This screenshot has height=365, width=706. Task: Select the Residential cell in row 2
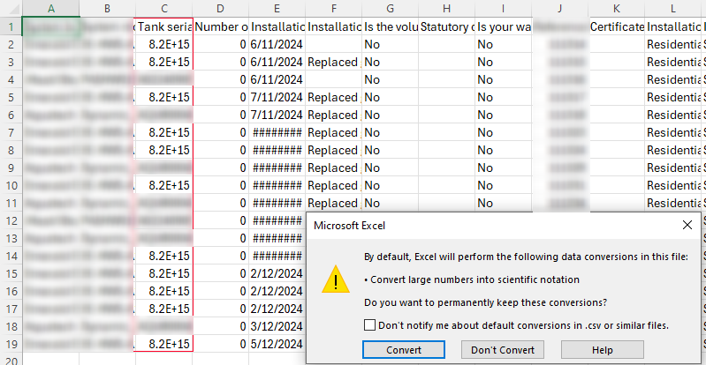(x=672, y=44)
